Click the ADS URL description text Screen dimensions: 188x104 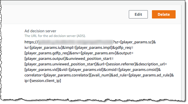[x=55, y=36]
